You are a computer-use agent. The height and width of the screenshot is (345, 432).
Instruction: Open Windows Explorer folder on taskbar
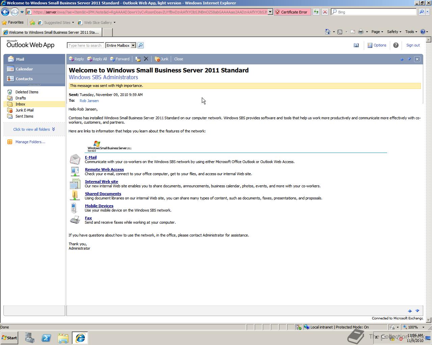tap(63, 338)
